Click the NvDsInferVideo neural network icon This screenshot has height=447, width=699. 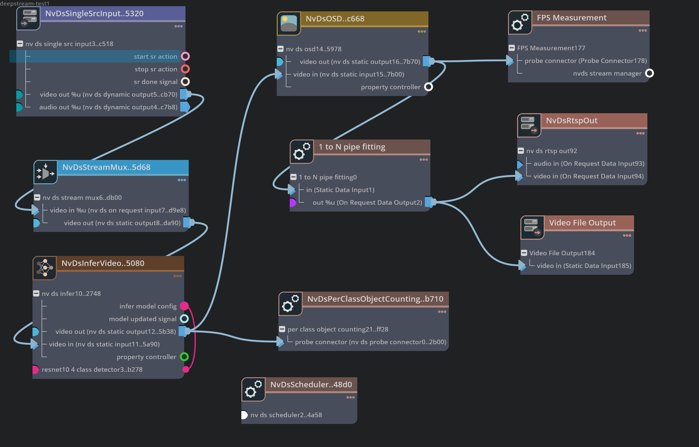(44, 268)
